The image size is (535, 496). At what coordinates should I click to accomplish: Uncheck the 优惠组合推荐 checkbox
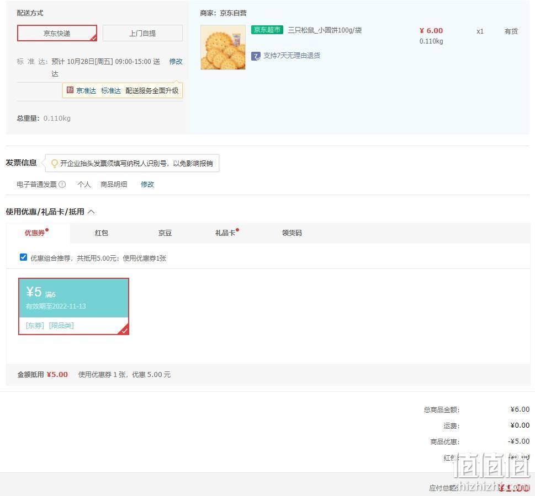[23, 257]
